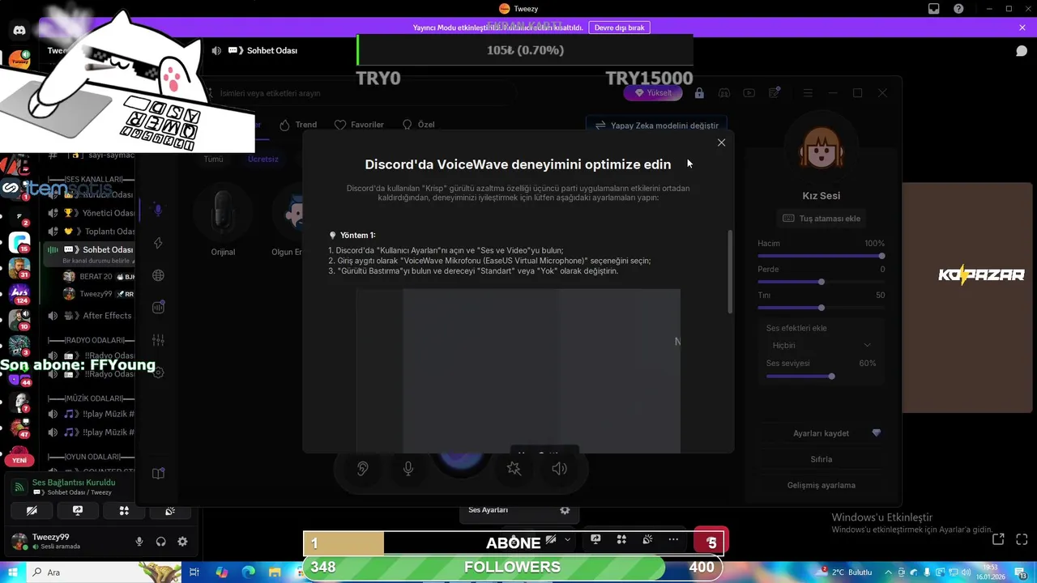Click Ses Bağlantısı Kuruldu connection status

coord(74,483)
